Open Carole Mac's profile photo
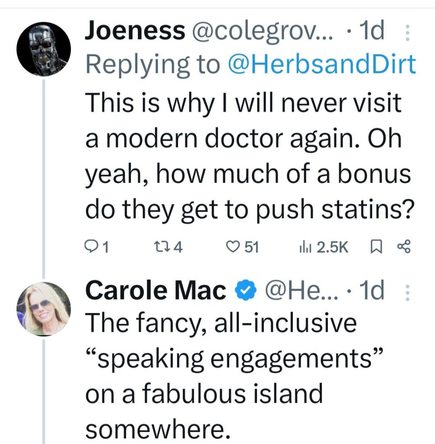Viewport: 435px width, 444px height. point(42,309)
